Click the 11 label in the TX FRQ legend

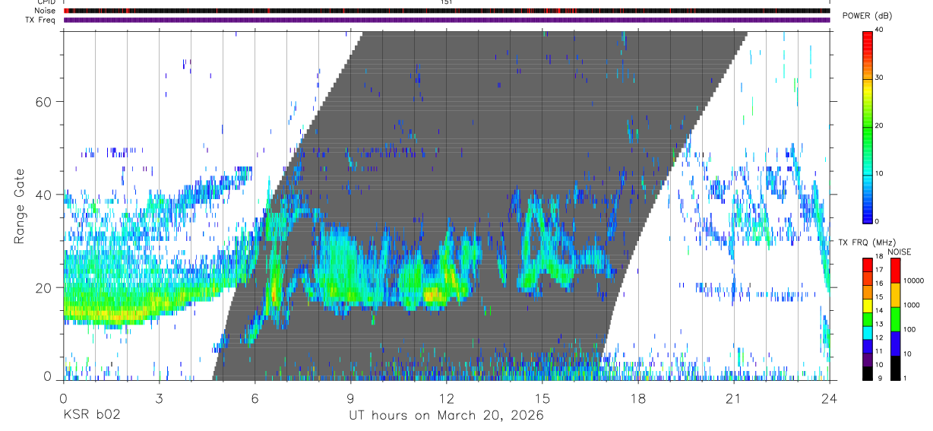879,351
